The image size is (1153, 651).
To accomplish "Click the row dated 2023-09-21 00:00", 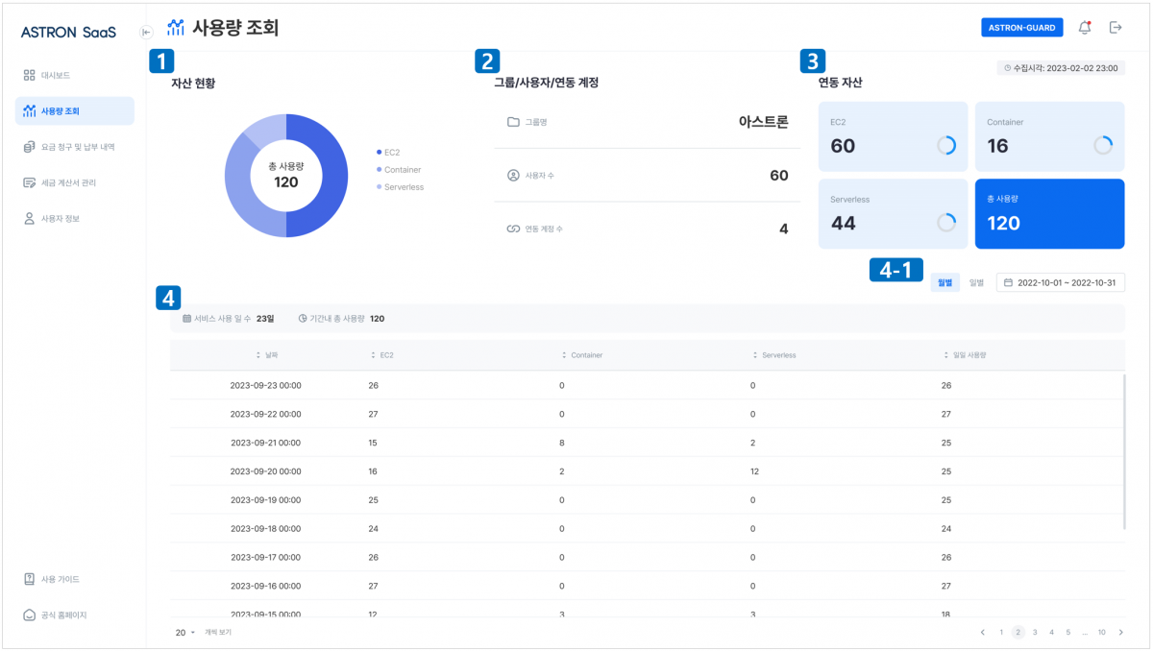I will [647, 443].
